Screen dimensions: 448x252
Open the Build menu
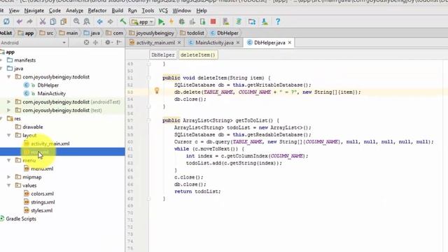click(117, 10)
